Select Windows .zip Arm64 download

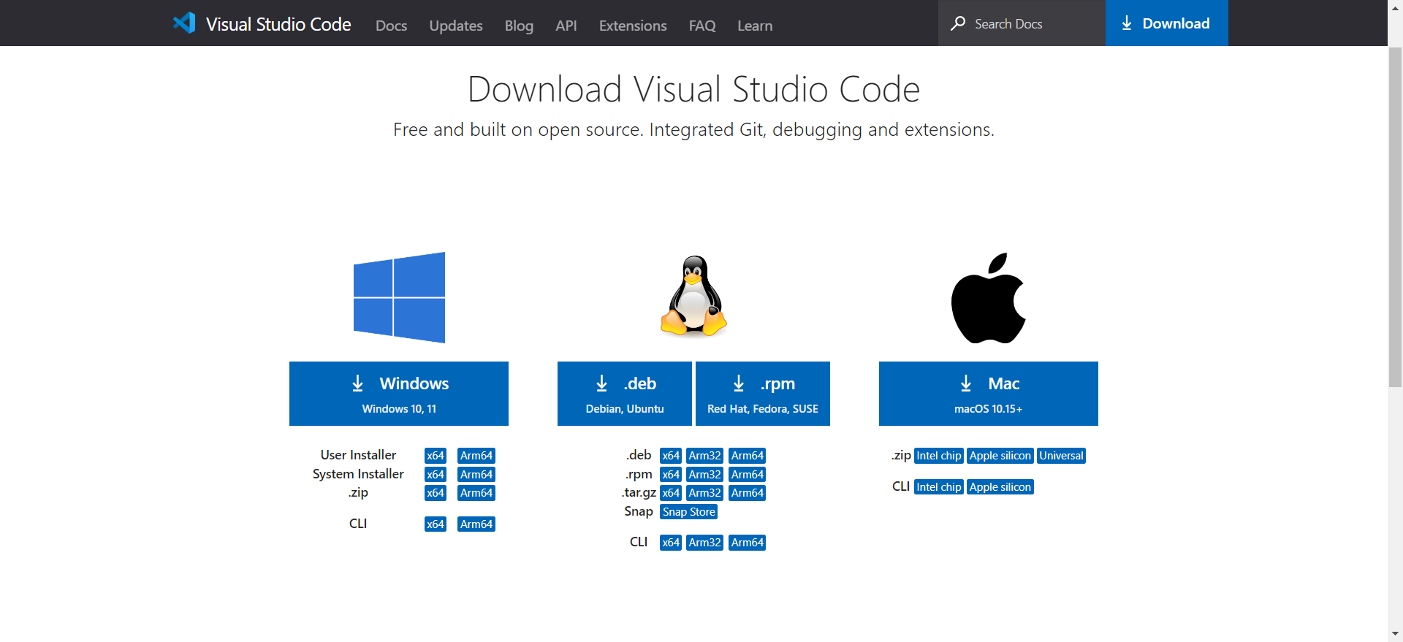476,493
